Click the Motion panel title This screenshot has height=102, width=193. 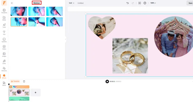(37, 3)
